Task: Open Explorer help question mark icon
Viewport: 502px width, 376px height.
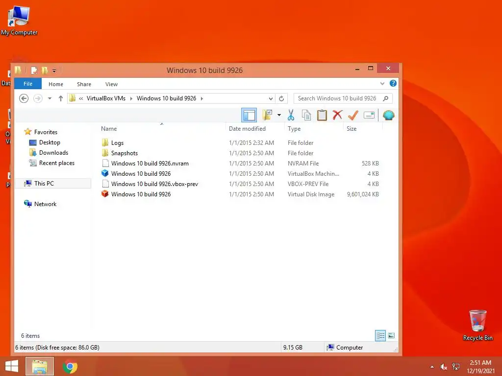Action: 393,83
